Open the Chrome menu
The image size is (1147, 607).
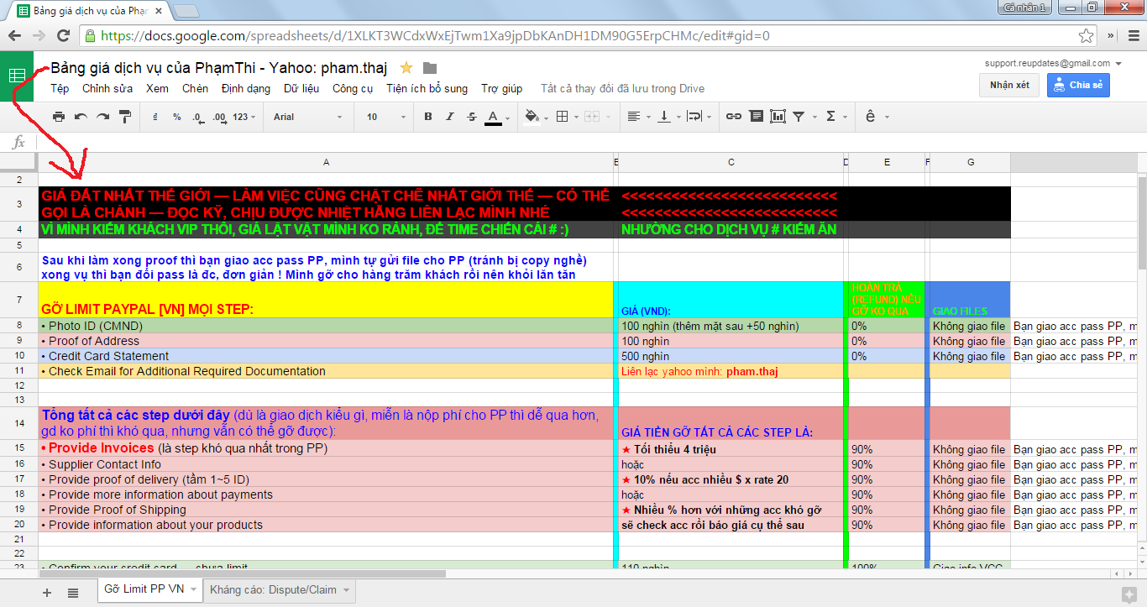[1134, 36]
